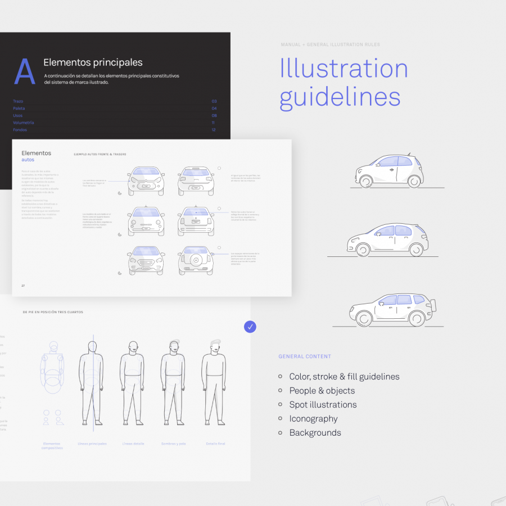Click the Iconography list item
Viewport: 506px width, 506px height.
(313, 418)
